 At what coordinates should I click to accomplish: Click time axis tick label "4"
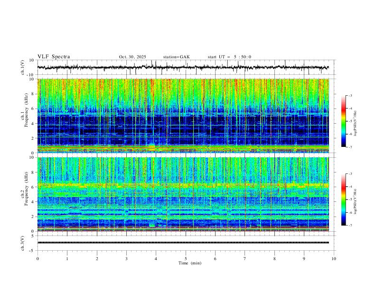pyautogui.click(x=156, y=259)
